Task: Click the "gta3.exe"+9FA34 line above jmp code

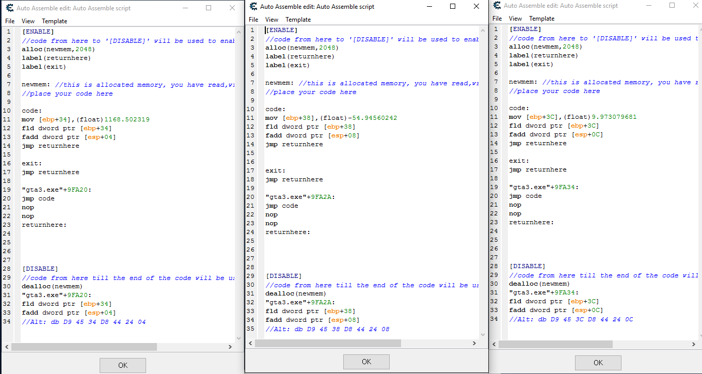Action: click(544, 187)
